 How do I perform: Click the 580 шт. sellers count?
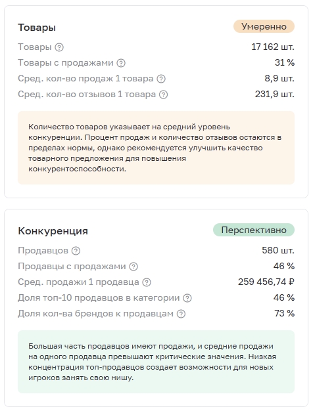click(x=278, y=250)
